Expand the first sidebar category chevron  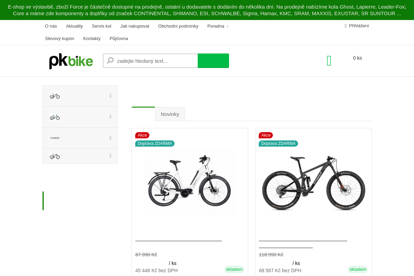[110, 96]
